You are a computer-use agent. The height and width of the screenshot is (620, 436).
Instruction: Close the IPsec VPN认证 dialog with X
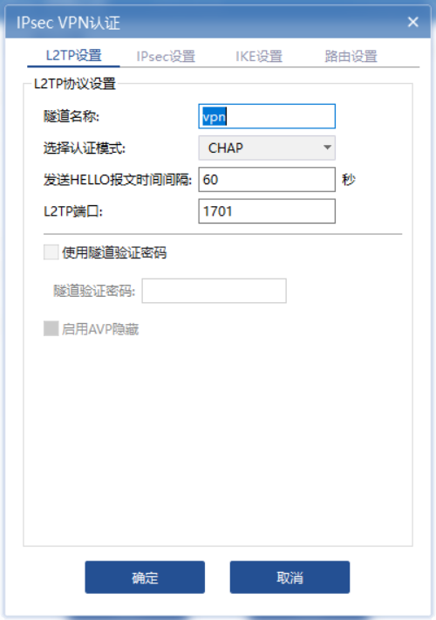click(x=413, y=22)
